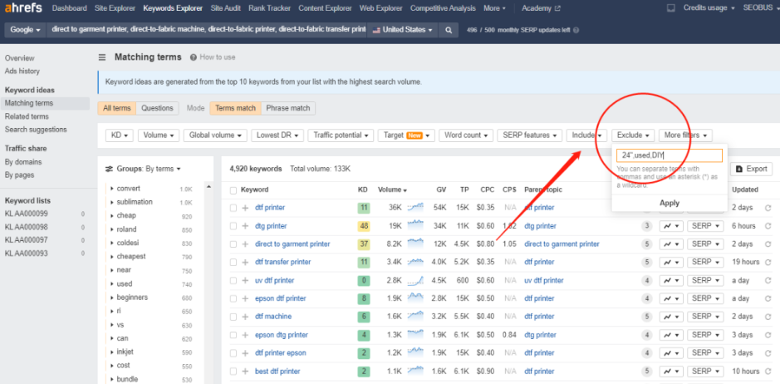Click the Exclude terms text field
Viewport: 780px width, 384px height.
669,155
